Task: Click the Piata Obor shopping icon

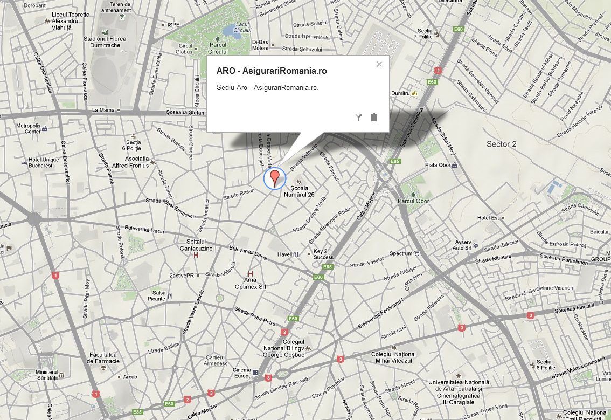Action: pos(455,165)
